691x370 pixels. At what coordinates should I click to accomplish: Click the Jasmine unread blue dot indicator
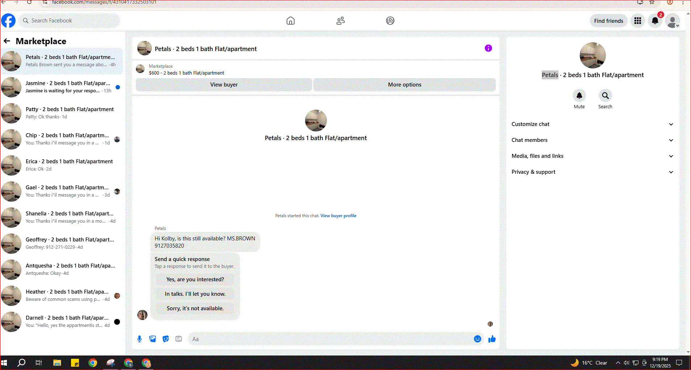(118, 87)
